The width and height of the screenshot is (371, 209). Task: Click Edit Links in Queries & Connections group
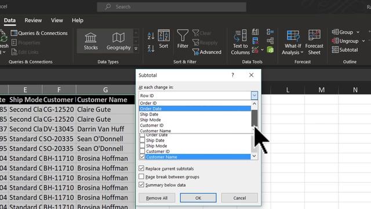pyautogui.click(x=25, y=52)
